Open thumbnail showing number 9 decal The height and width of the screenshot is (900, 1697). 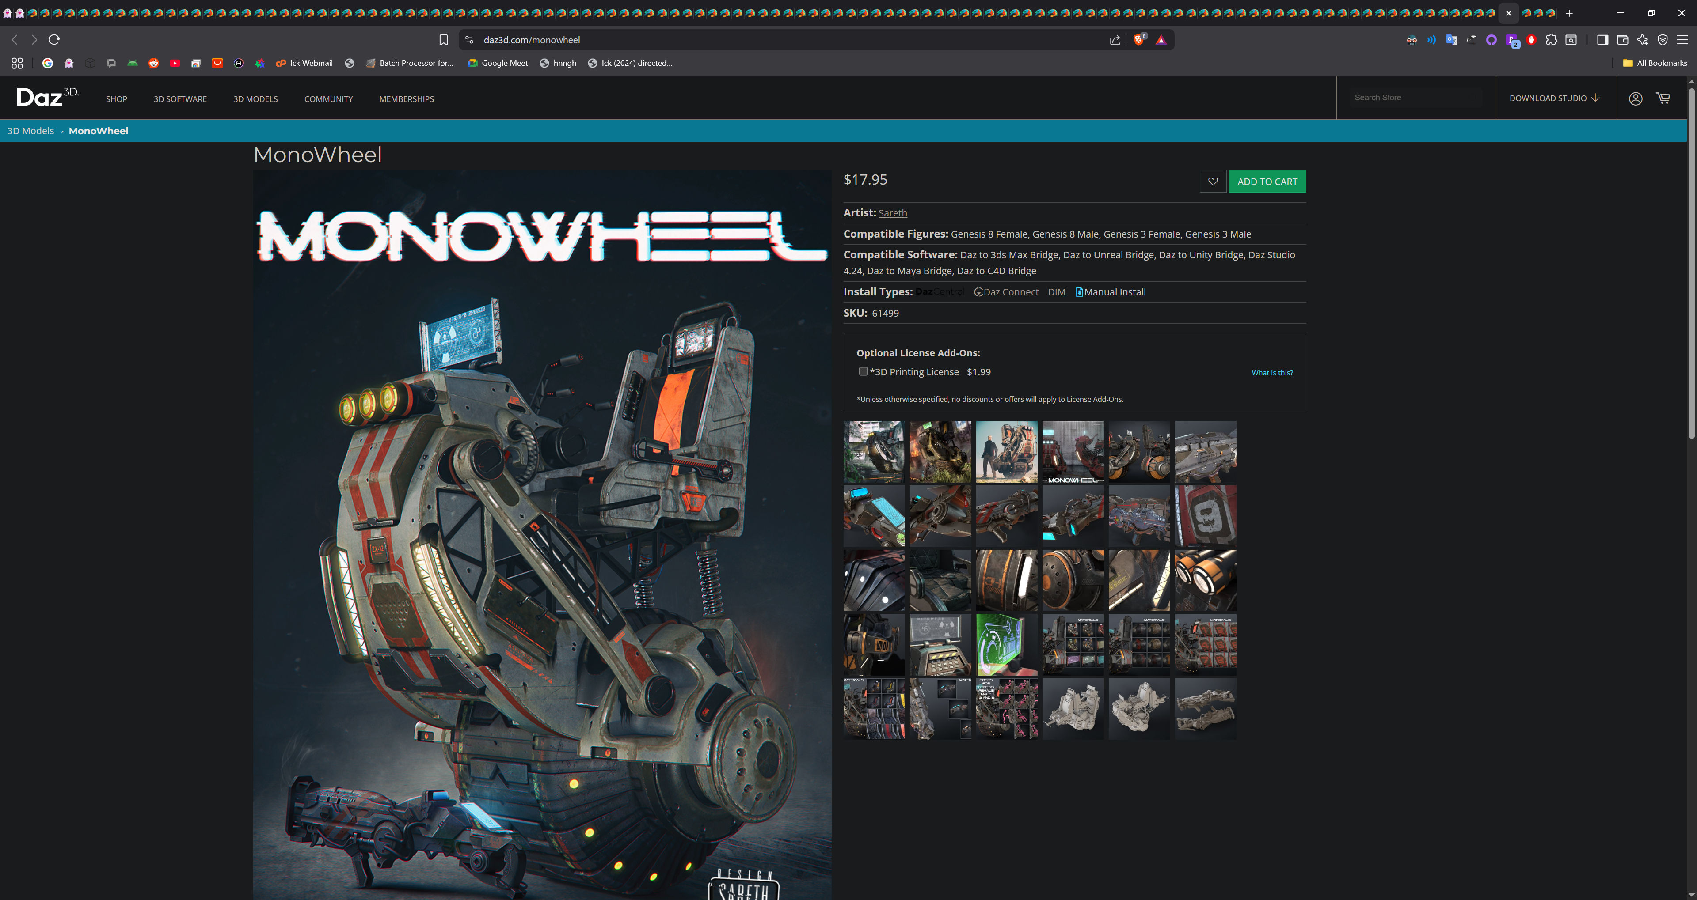coord(1206,516)
